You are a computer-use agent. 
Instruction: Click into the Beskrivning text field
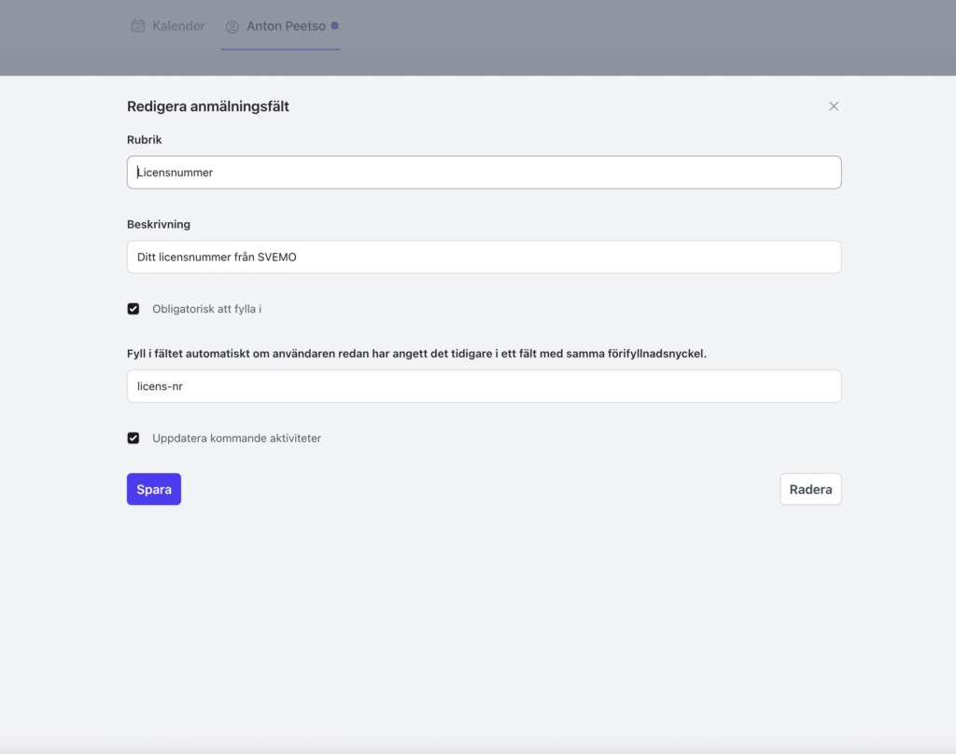click(484, 257)
